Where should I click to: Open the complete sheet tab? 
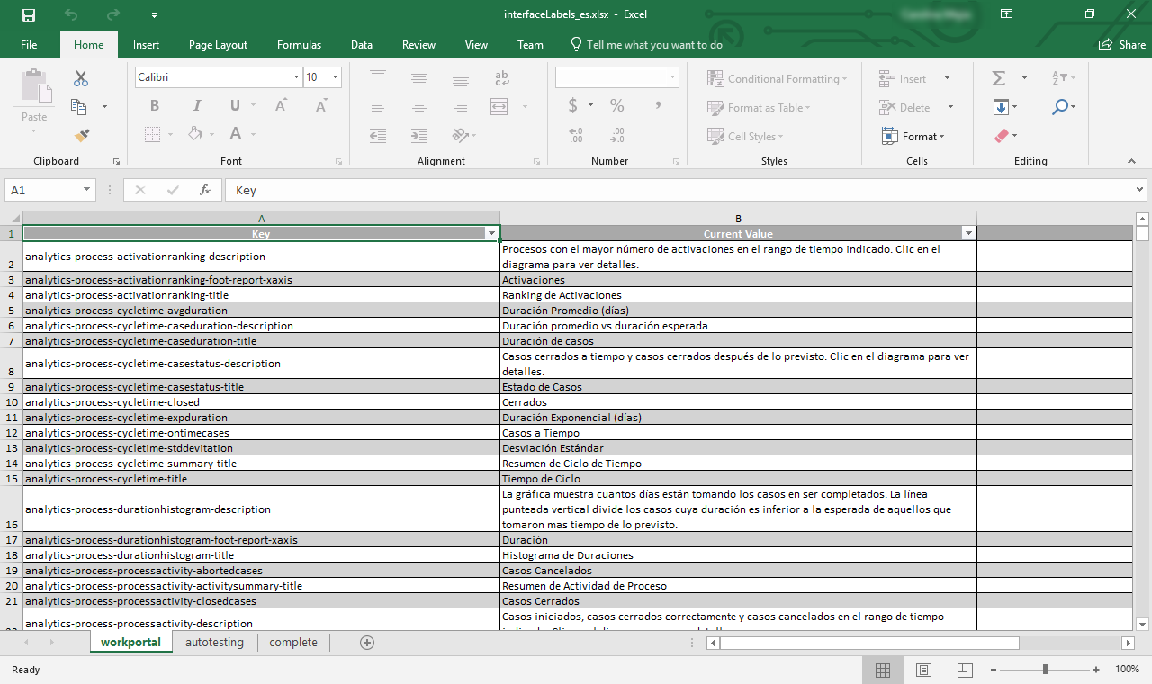click(x=293, y=643)
